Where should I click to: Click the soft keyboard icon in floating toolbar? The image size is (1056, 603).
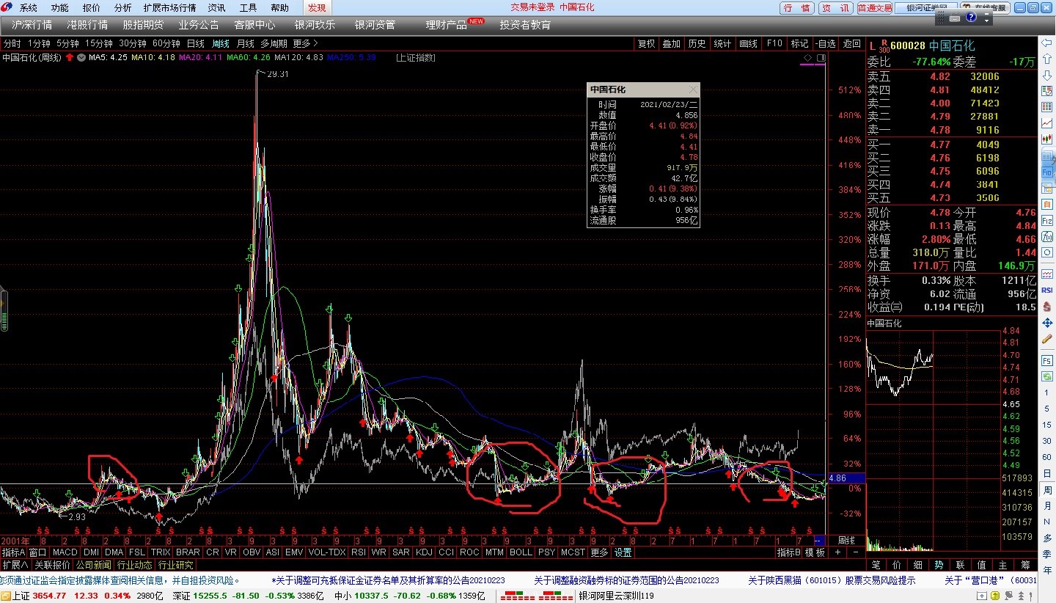(x=955, y=18)
